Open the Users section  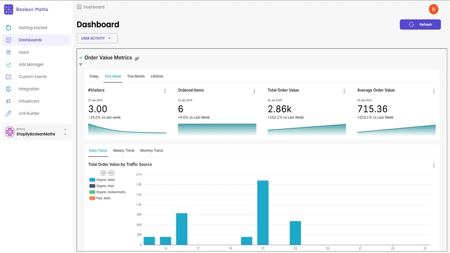(x=24, y=52)
